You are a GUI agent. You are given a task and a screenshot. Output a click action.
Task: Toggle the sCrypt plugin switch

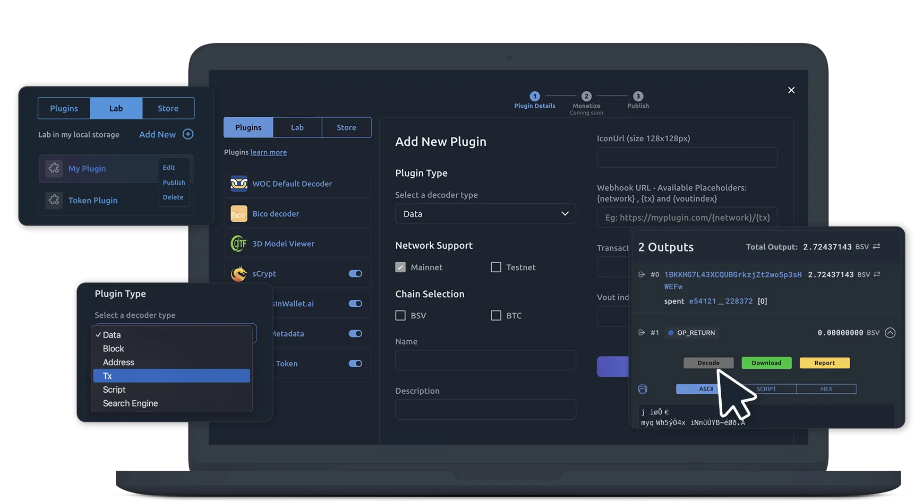[355, 274]
